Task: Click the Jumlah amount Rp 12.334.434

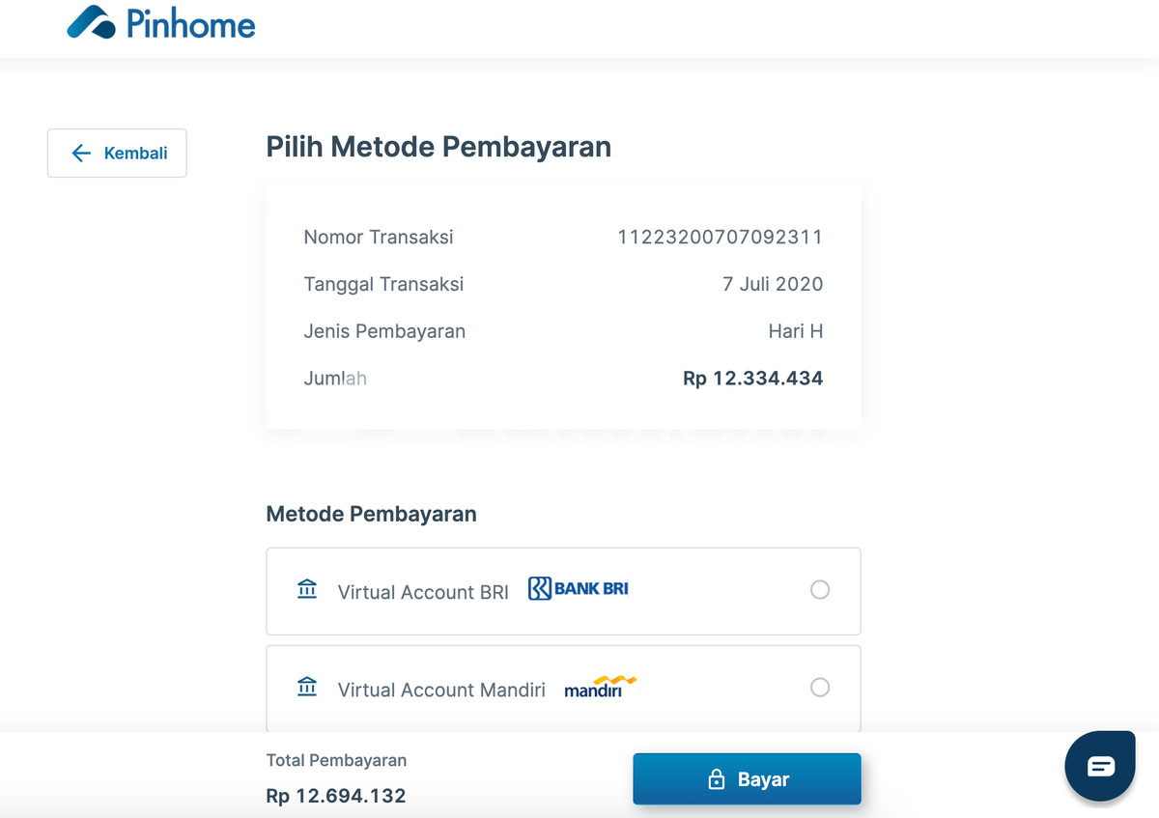Action: [x=752, y=379]
